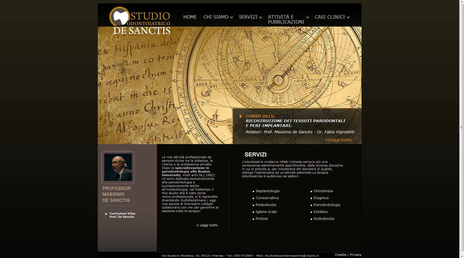Screen dimensions: 464x258
Task: Open the SERVIZI menu item
Action: coord(248,17)
